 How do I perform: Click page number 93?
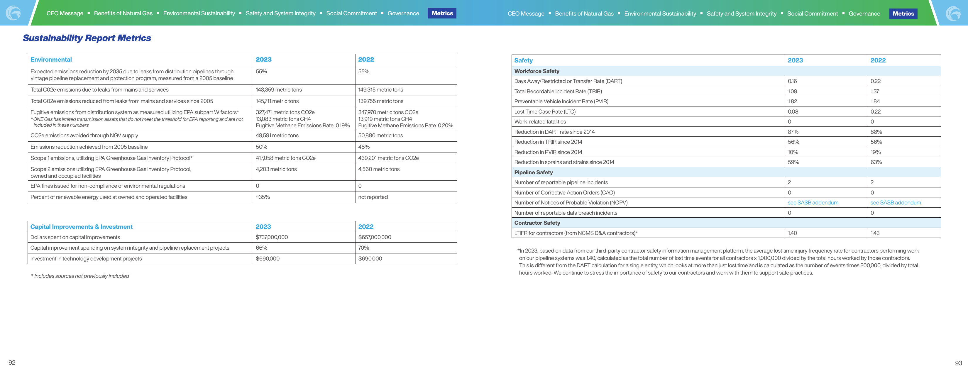pyautogui.click(x=958, y=363)
